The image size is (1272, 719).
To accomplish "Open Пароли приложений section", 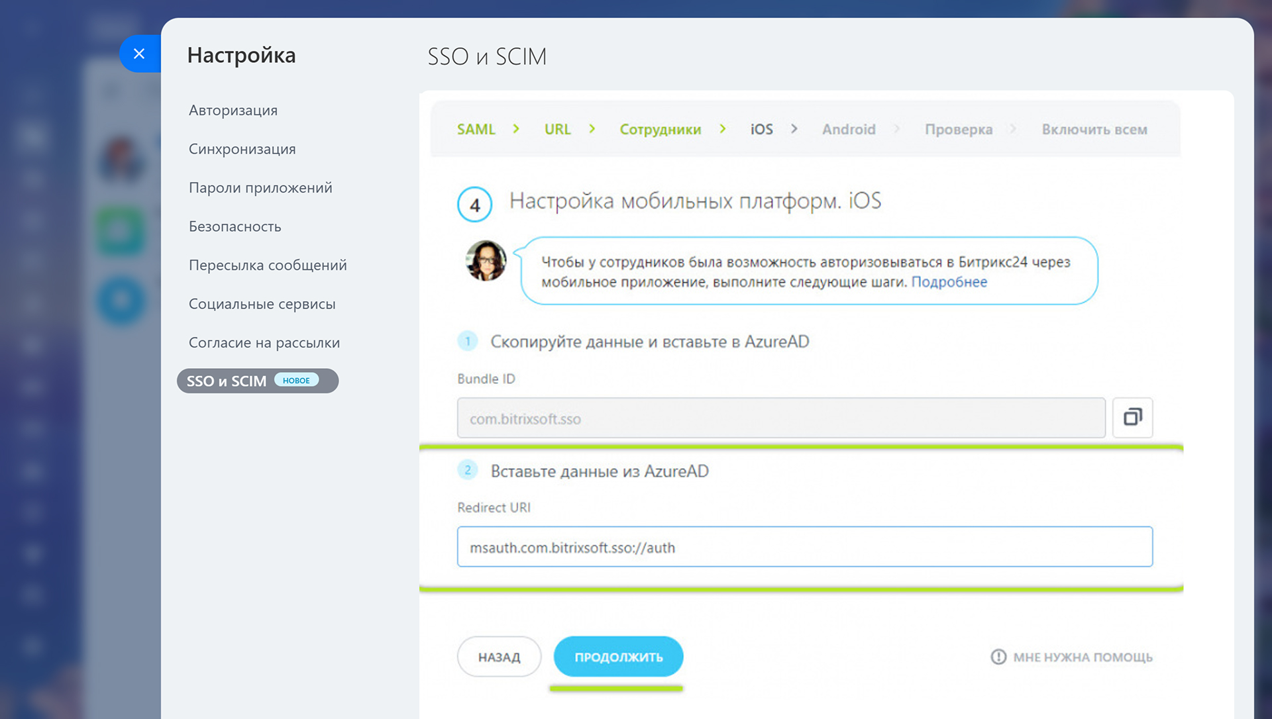I will coord(260,187).
